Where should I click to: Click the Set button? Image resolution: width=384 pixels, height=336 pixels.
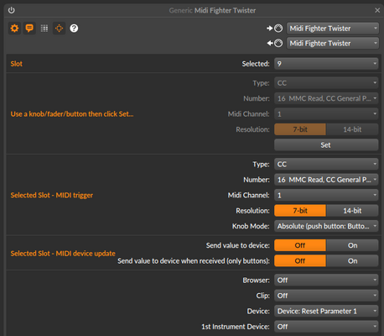click(x=326, y=145)
